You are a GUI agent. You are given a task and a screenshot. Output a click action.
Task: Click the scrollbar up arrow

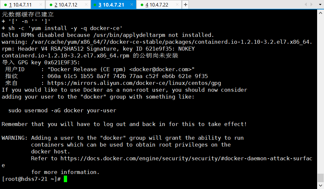[320, 12]
